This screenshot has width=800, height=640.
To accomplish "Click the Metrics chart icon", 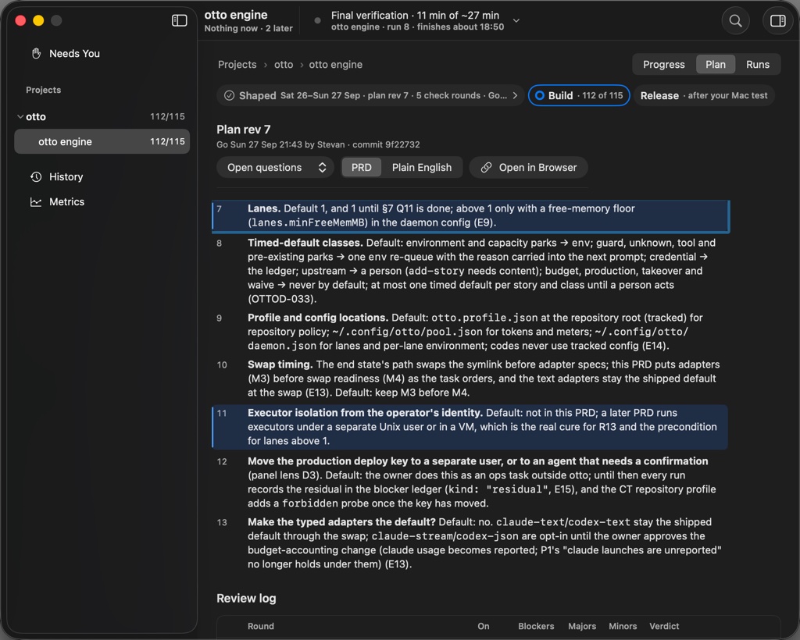I will click(36, 202).
